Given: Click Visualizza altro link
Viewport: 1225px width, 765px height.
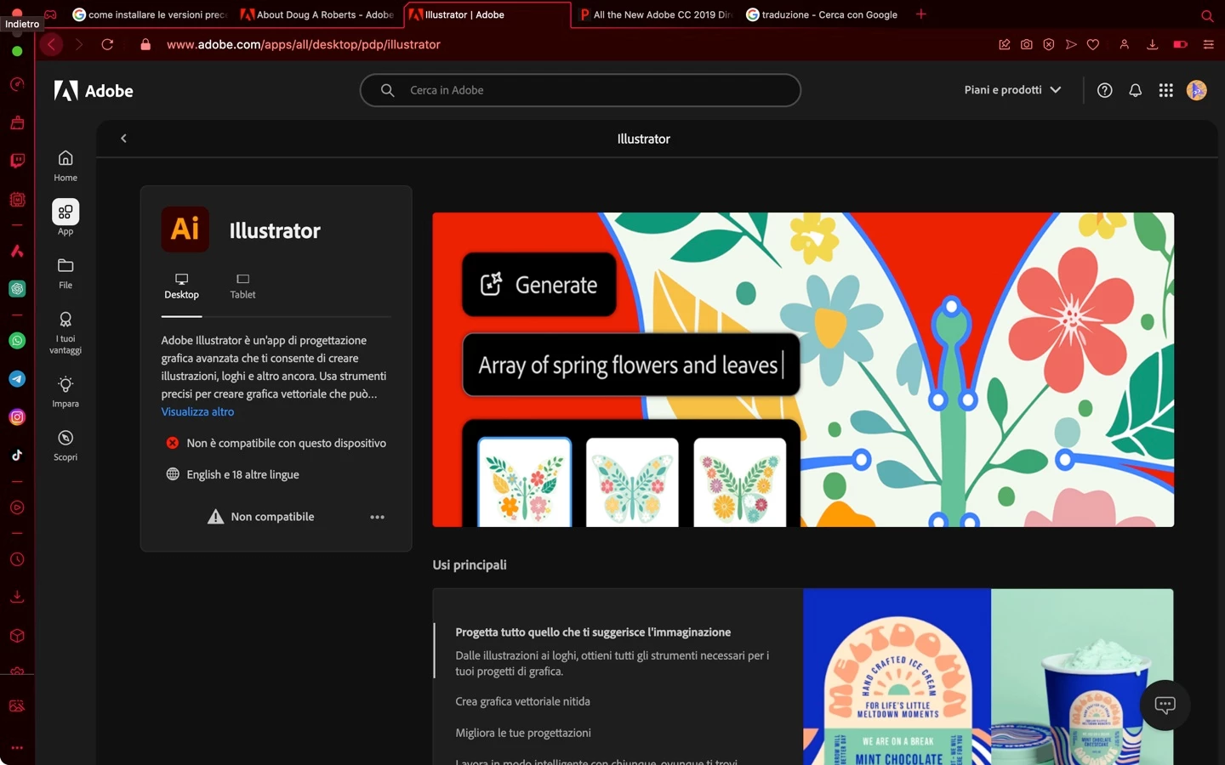Looking at the screenshot, I should (x=197, y=411).
